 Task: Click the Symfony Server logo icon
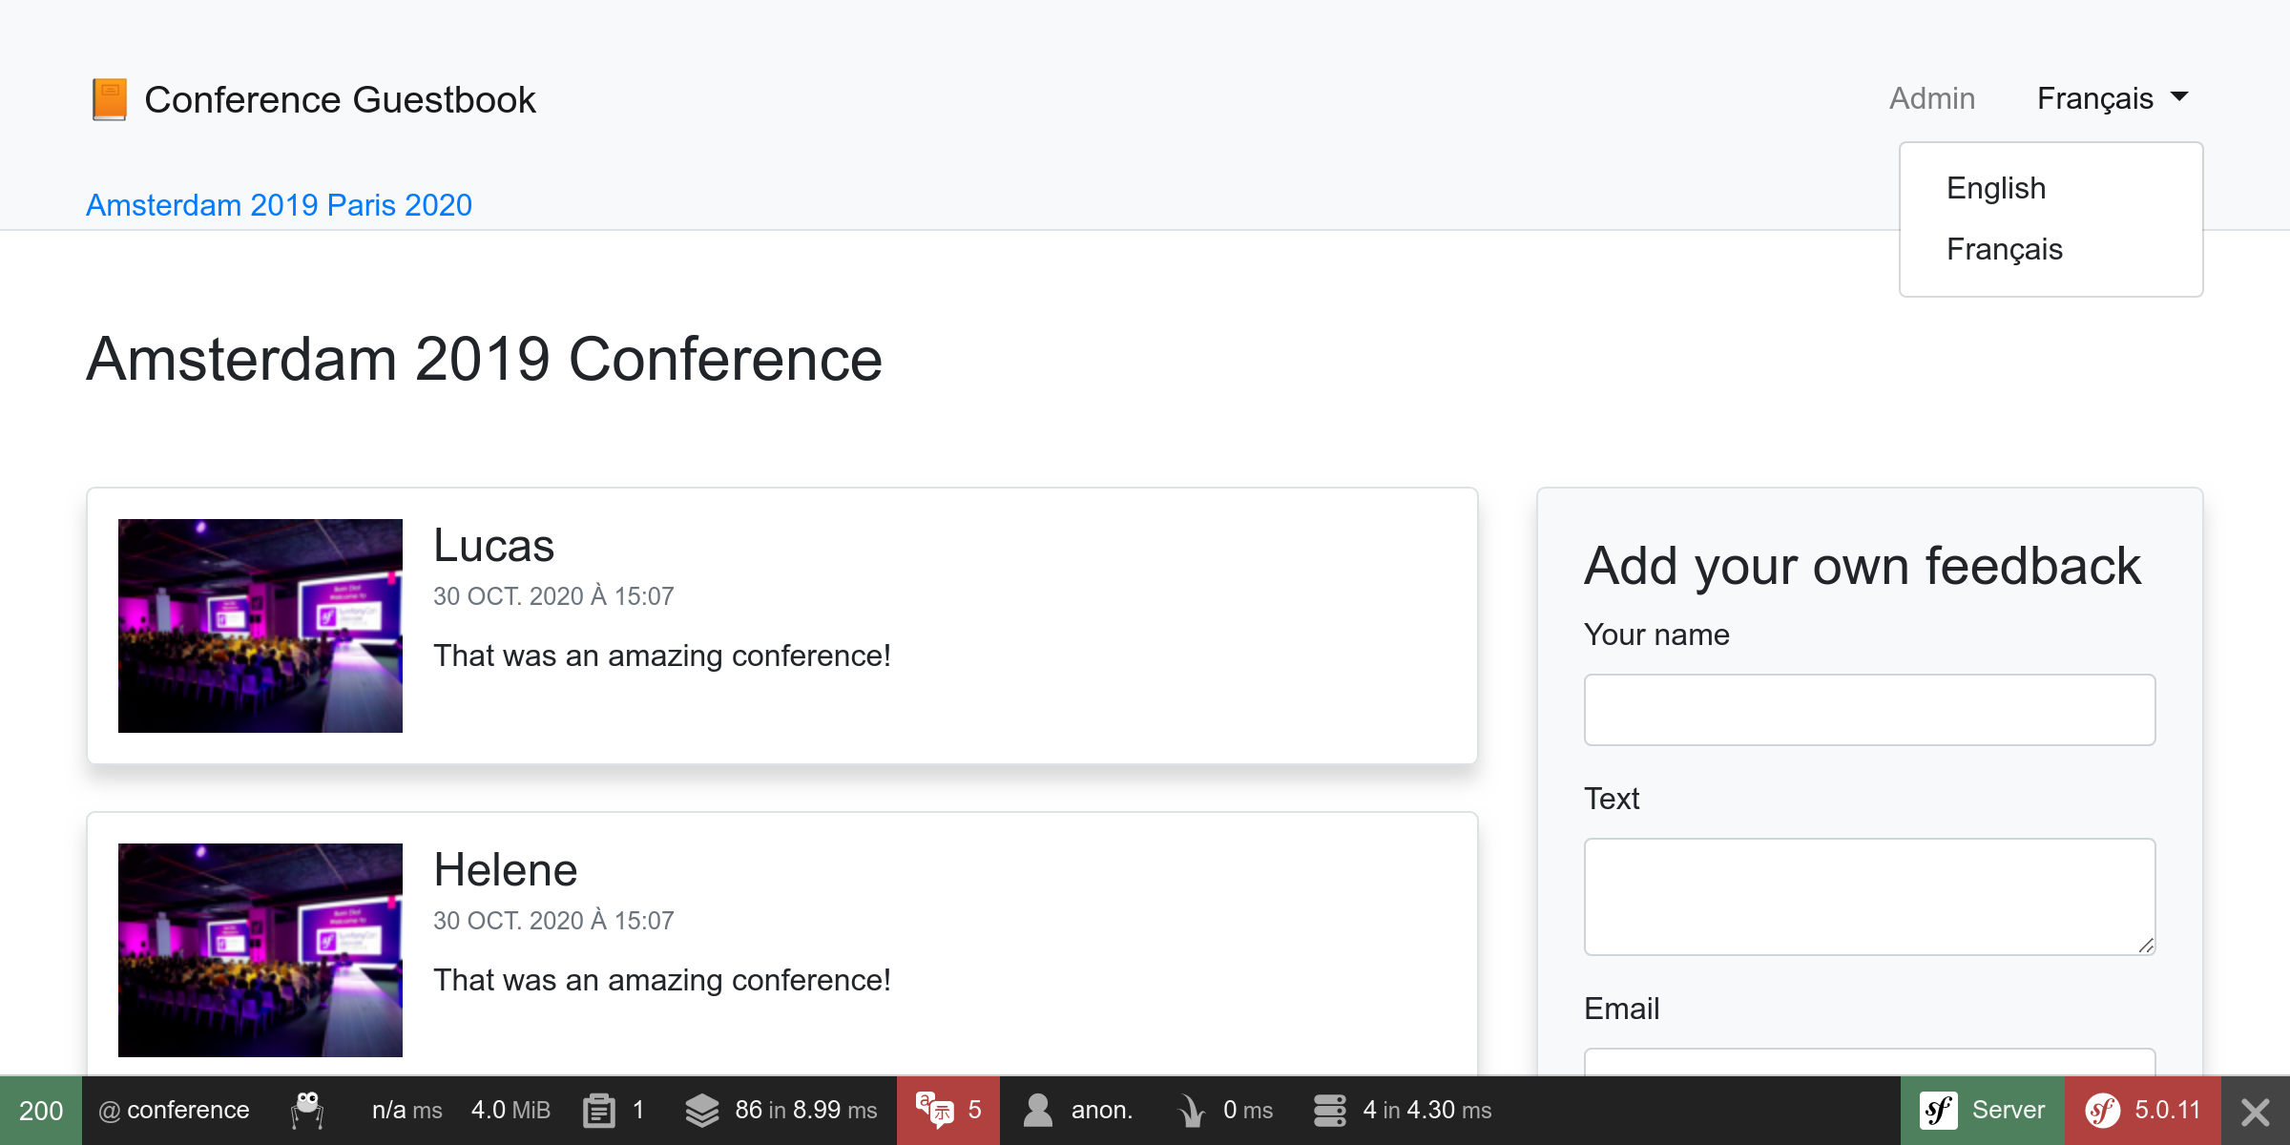tap(1939, 1110)
